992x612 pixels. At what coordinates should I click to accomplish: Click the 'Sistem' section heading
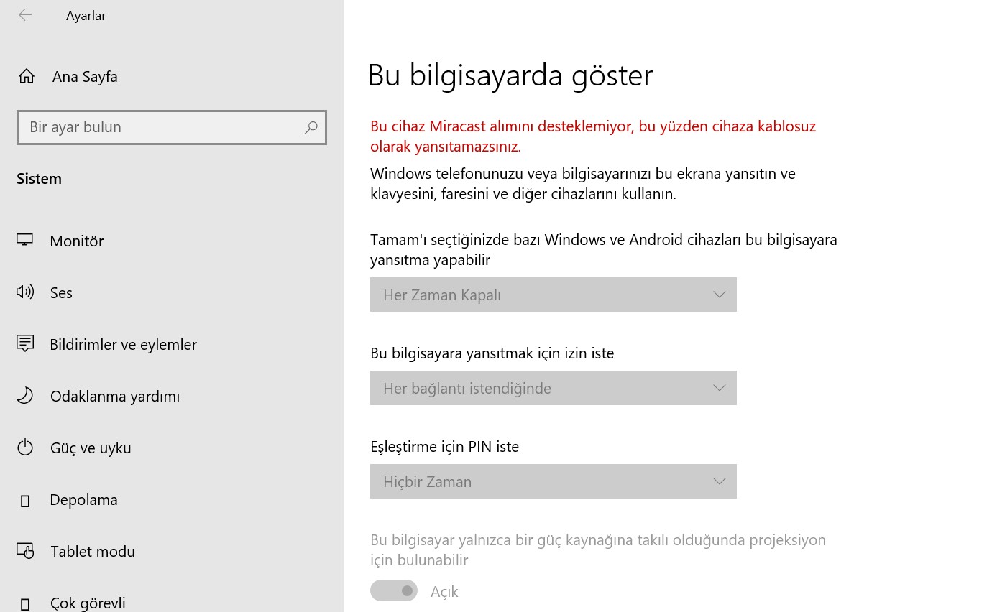39,179
